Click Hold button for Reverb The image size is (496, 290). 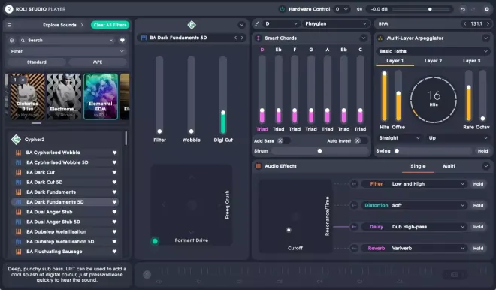478,248
